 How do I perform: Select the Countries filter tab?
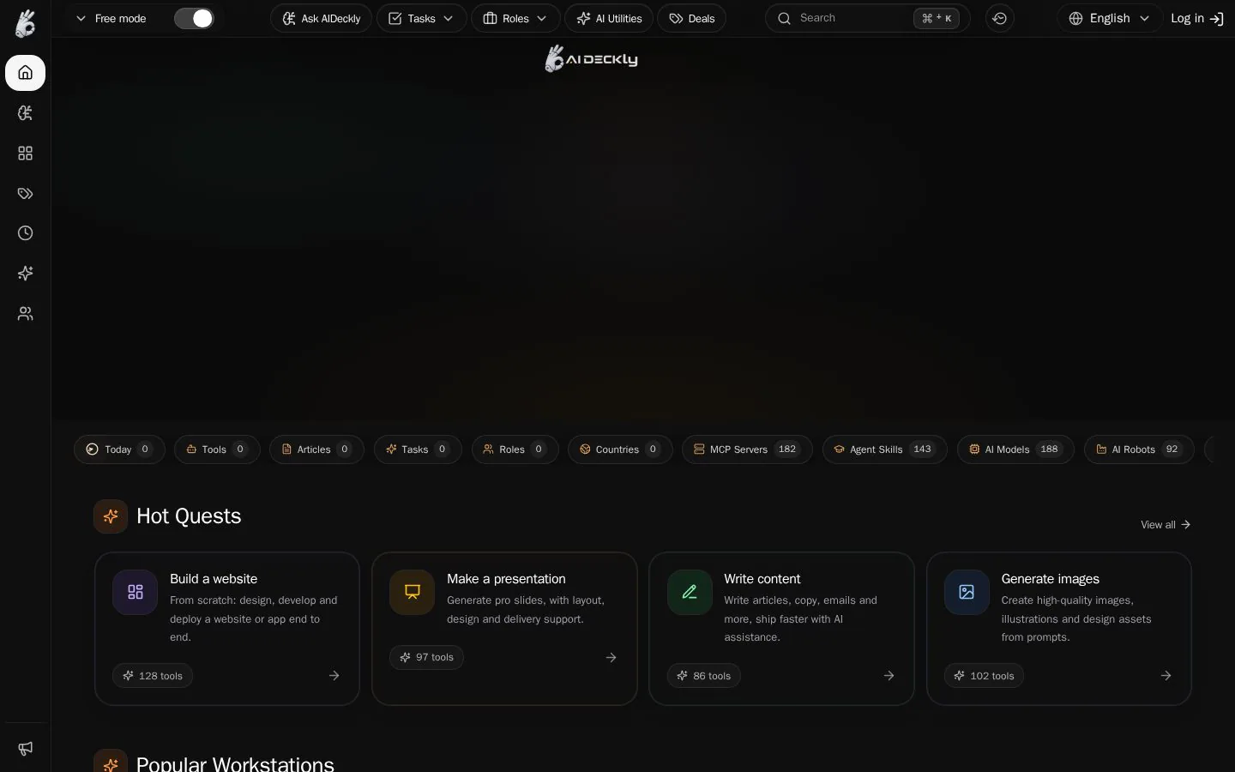(620, 449)
